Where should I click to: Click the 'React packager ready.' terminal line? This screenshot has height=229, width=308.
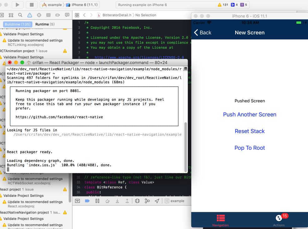tap(30, 152)
